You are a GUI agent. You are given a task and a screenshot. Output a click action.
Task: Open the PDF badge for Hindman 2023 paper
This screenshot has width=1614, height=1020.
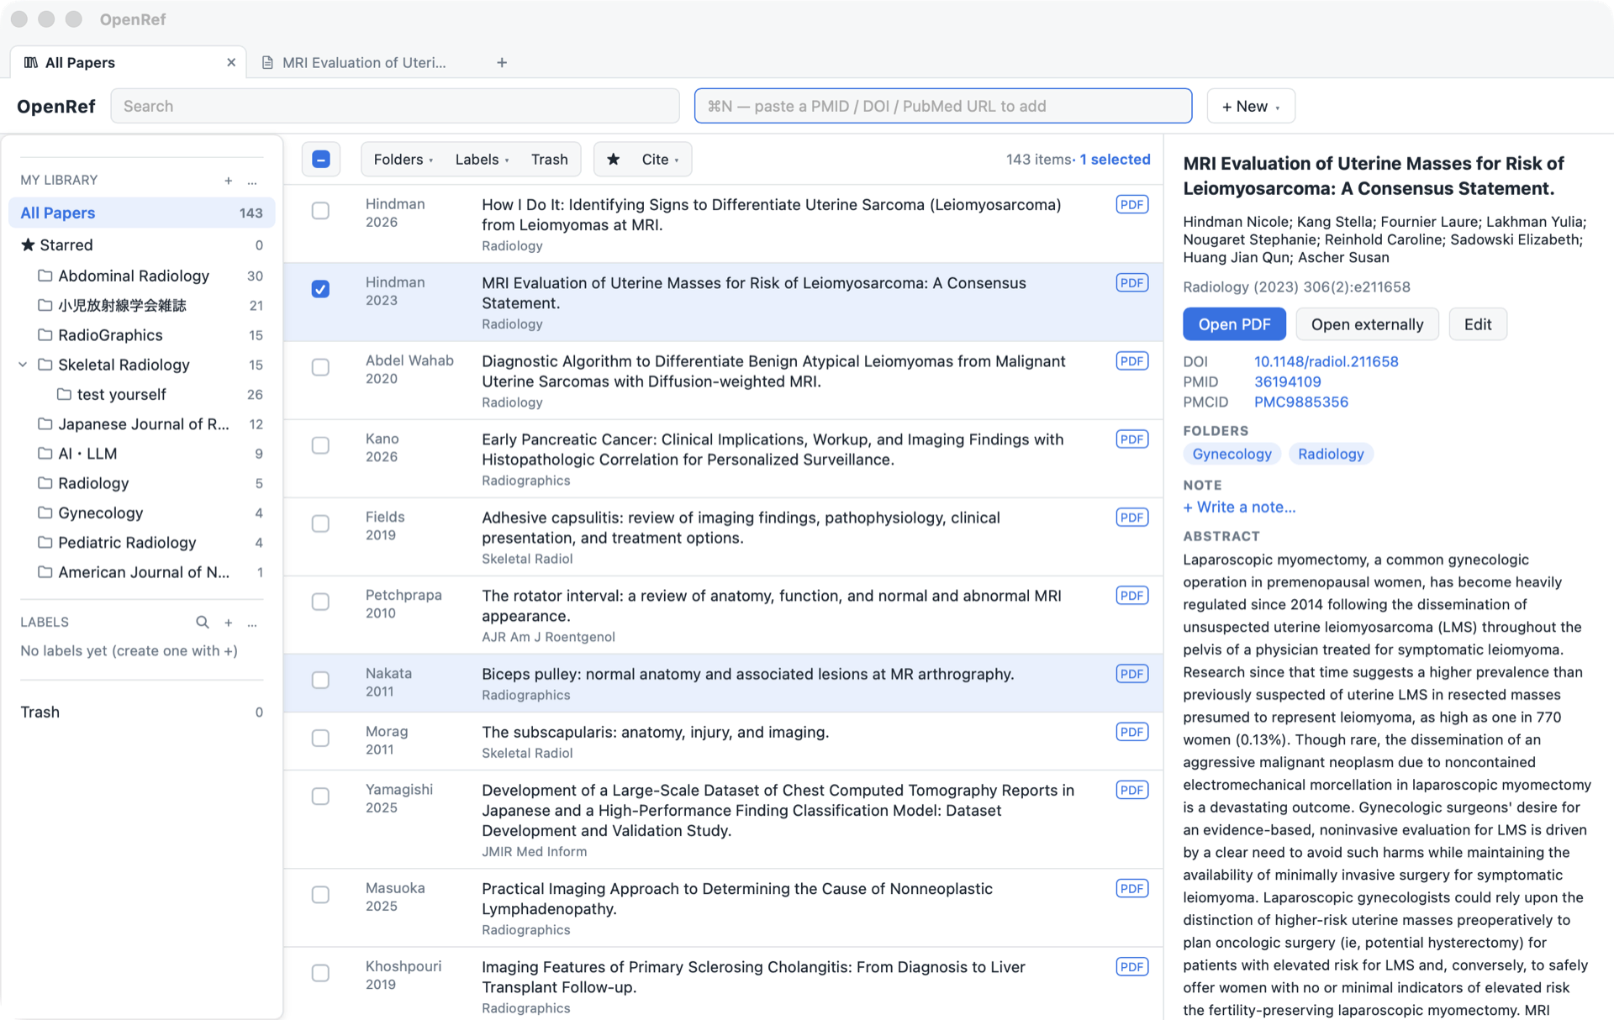1132,282
